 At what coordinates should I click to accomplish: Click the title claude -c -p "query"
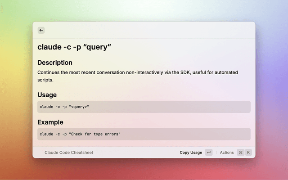[x=74, y=47]
